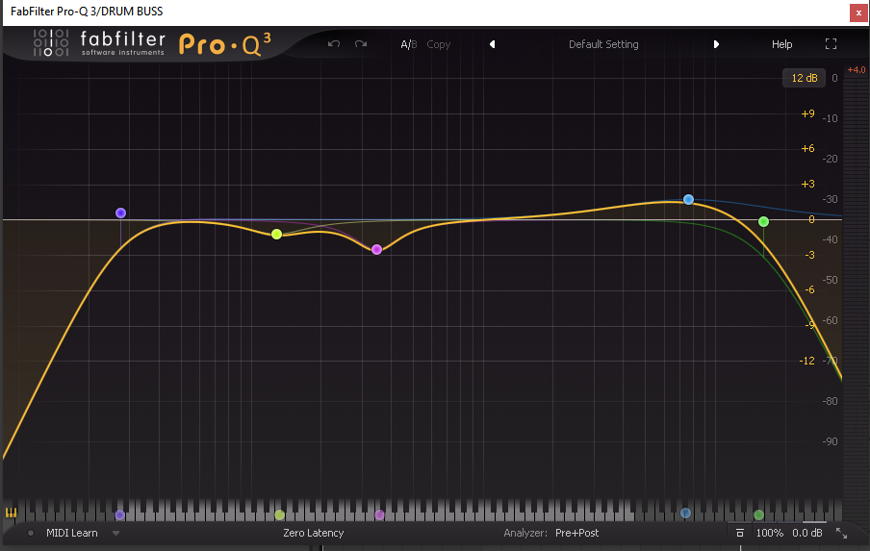Click the Redo arrow icon
Image resolution: width=870 pixels, height=551 pixels.
(361, 44)
